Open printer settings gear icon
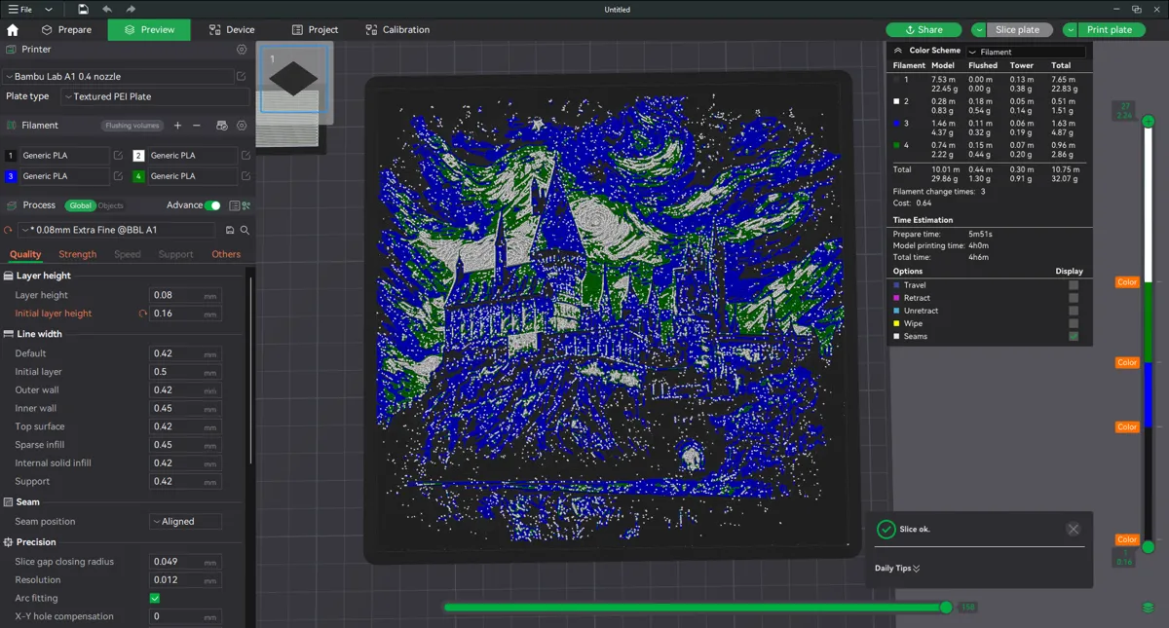Image resolution: width=1169 pixels, height=628 pixels. coord(242,50)
